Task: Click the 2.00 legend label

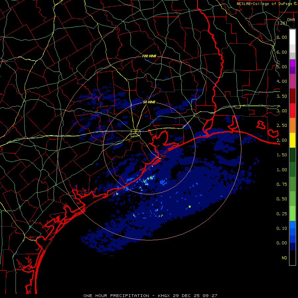Action: pyautogui.click(x=282, y=140)
